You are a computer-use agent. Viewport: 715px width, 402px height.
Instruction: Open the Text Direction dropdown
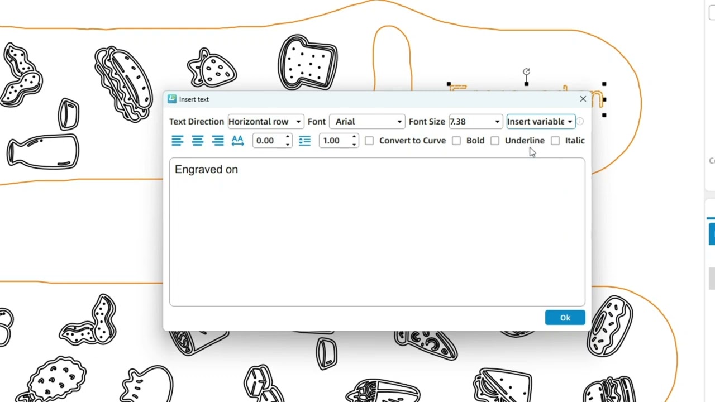click(x=265, y=122)
